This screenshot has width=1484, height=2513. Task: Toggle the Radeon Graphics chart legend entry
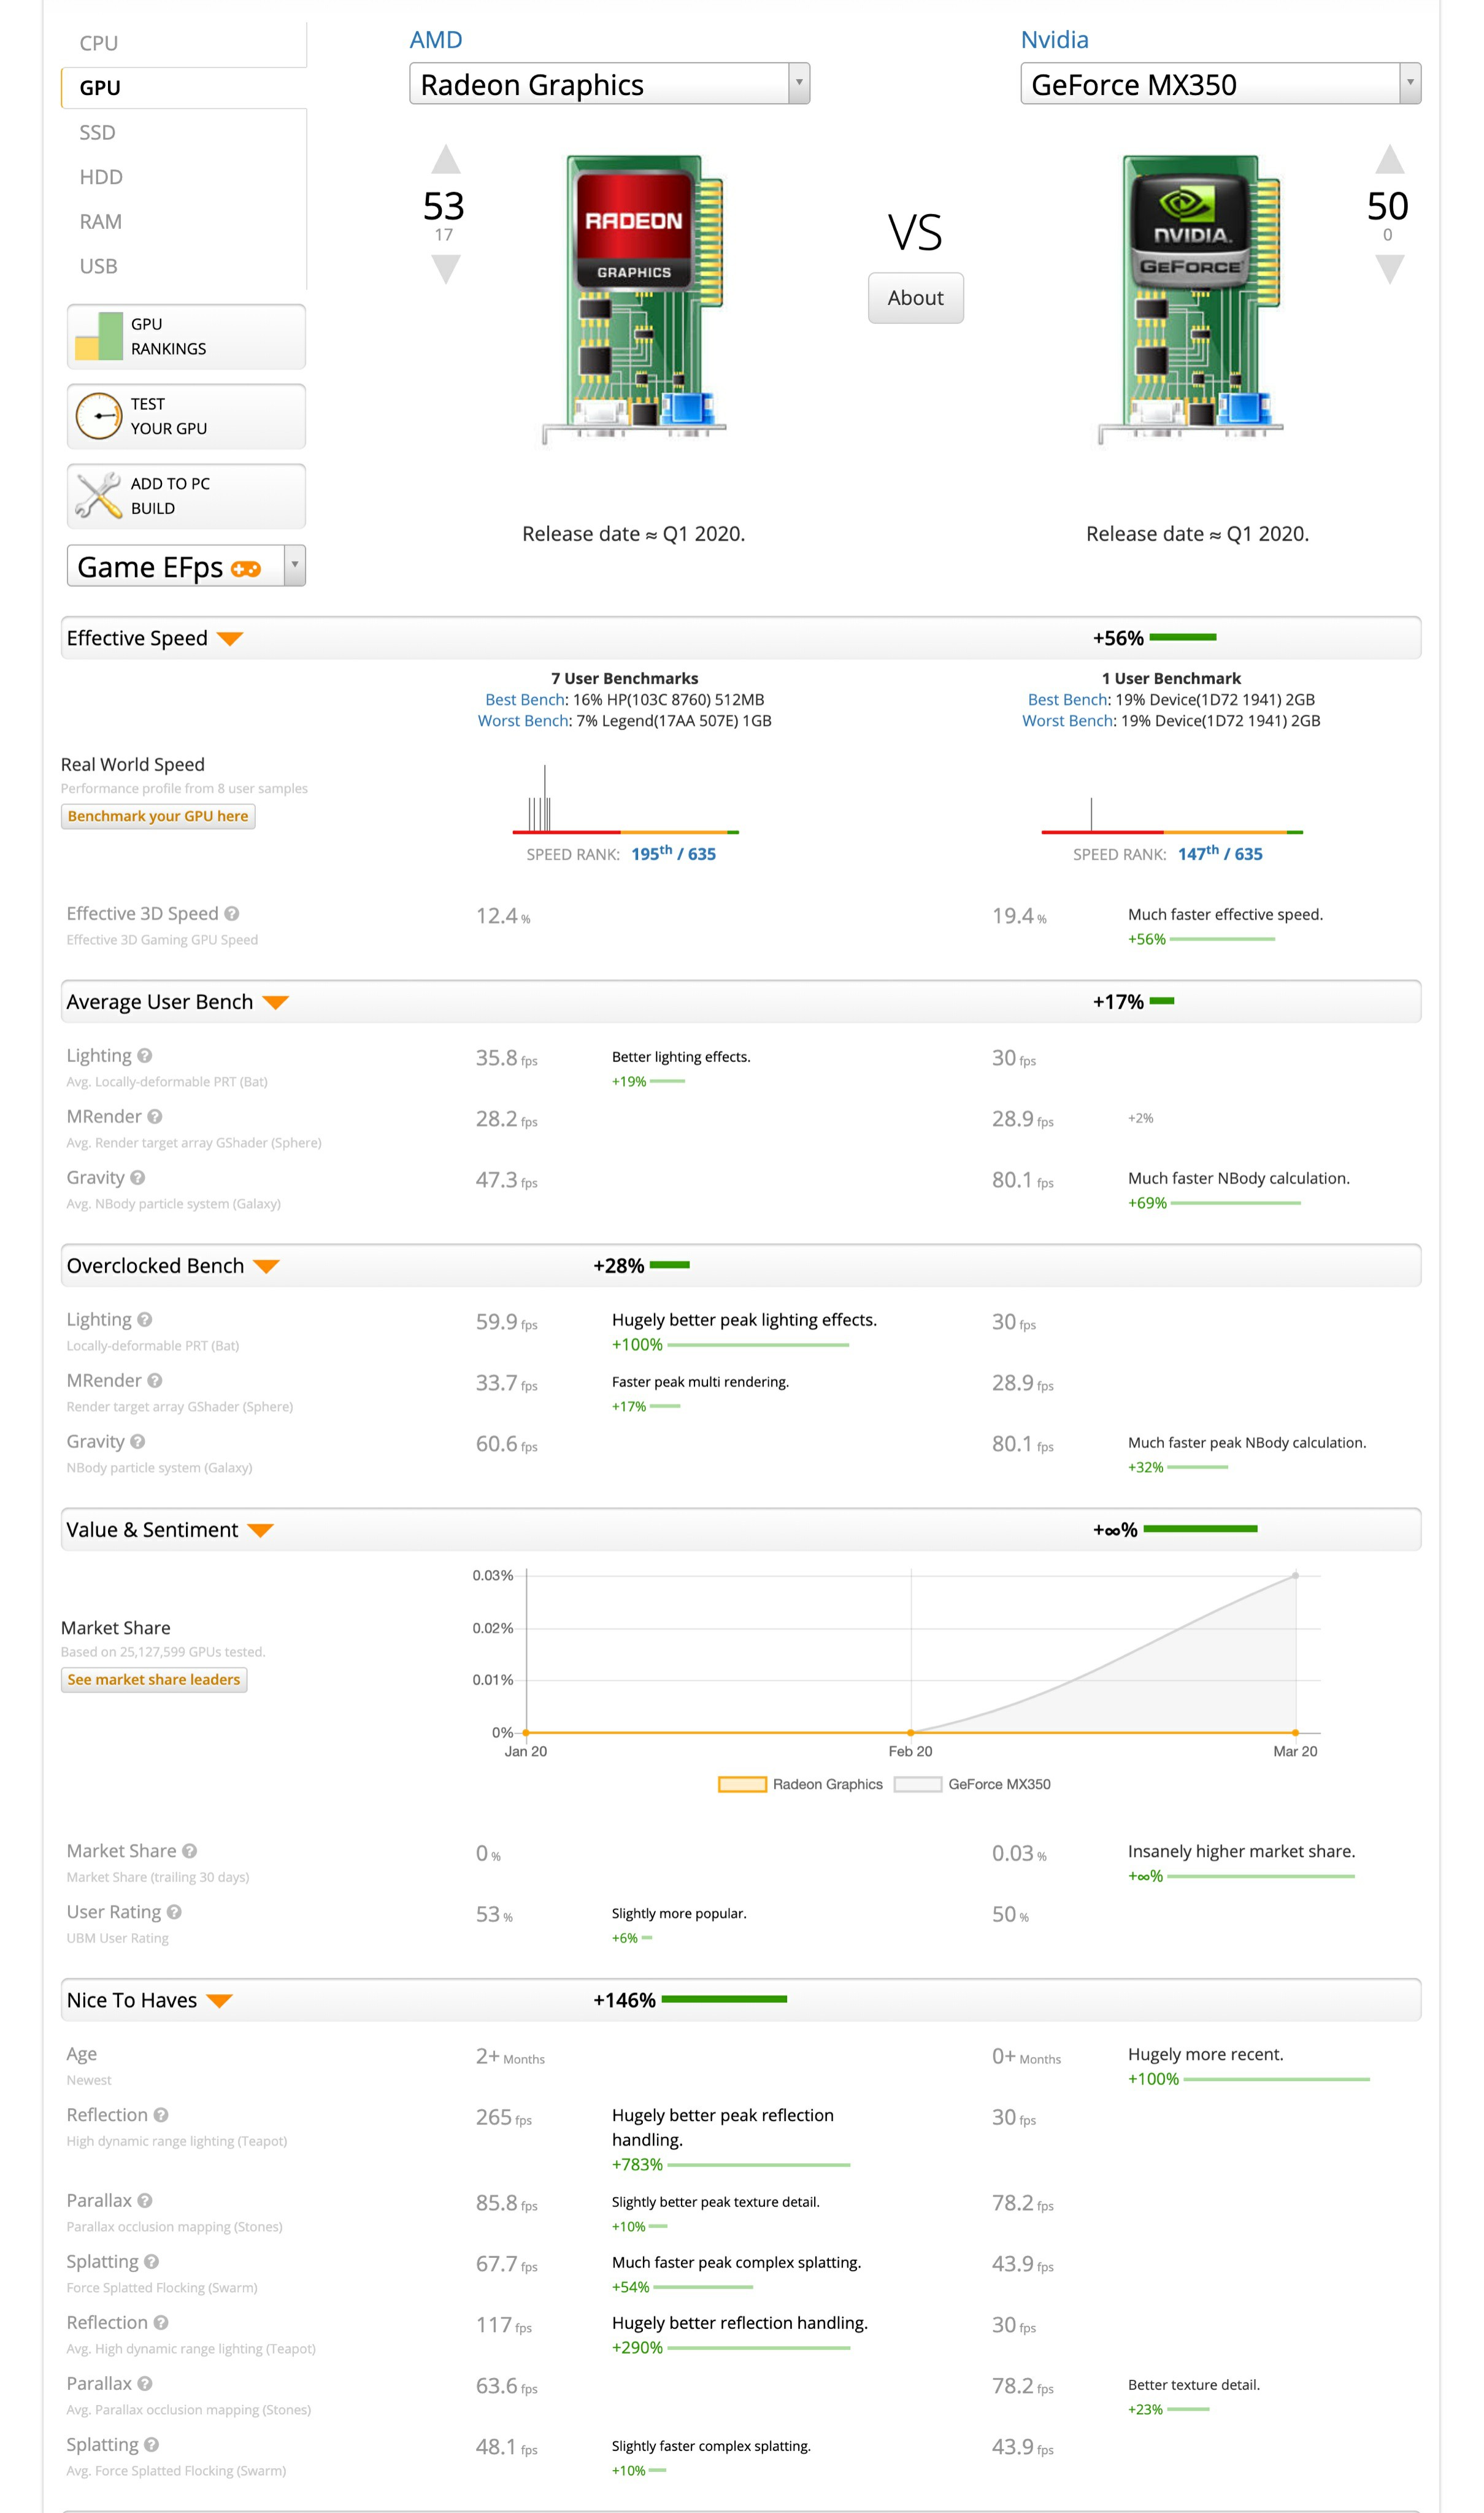click(800, 1784)
